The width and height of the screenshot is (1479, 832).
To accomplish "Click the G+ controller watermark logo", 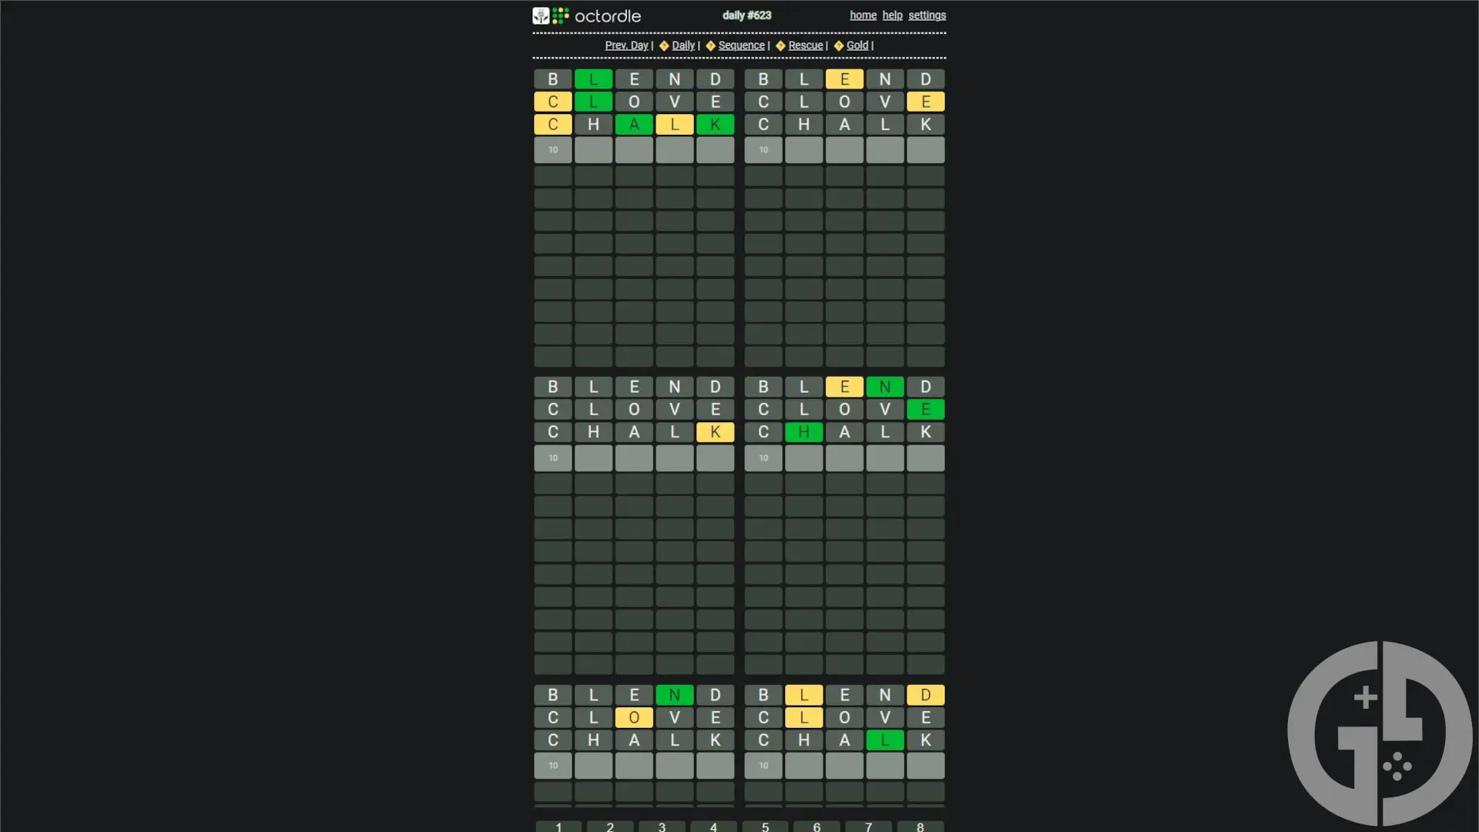I will click(1379, 733).
